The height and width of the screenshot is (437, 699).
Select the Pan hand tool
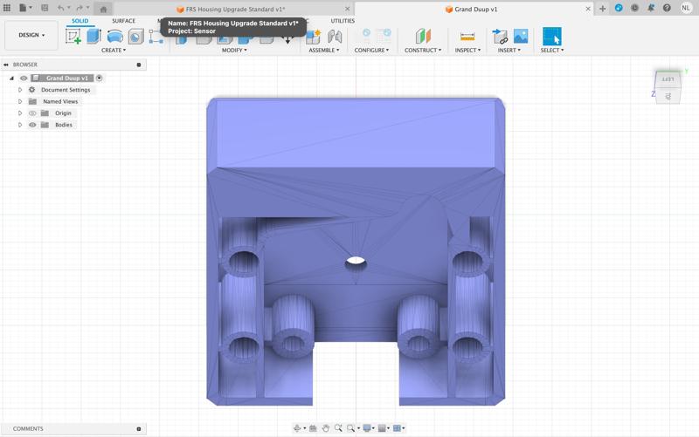click(x=325, y=428)
